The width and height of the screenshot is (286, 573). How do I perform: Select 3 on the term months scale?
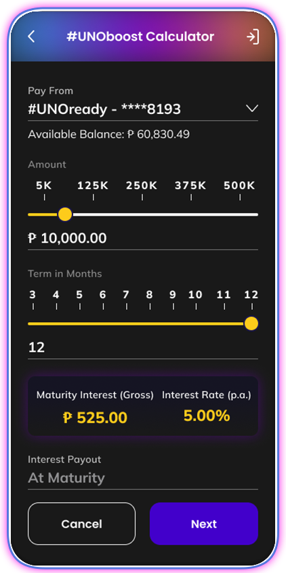coord(33,294)
